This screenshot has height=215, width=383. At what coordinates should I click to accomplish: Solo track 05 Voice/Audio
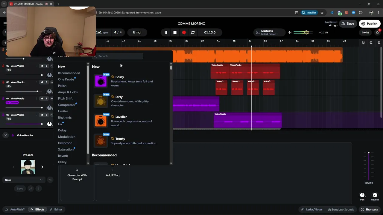[x=46, y=115]
